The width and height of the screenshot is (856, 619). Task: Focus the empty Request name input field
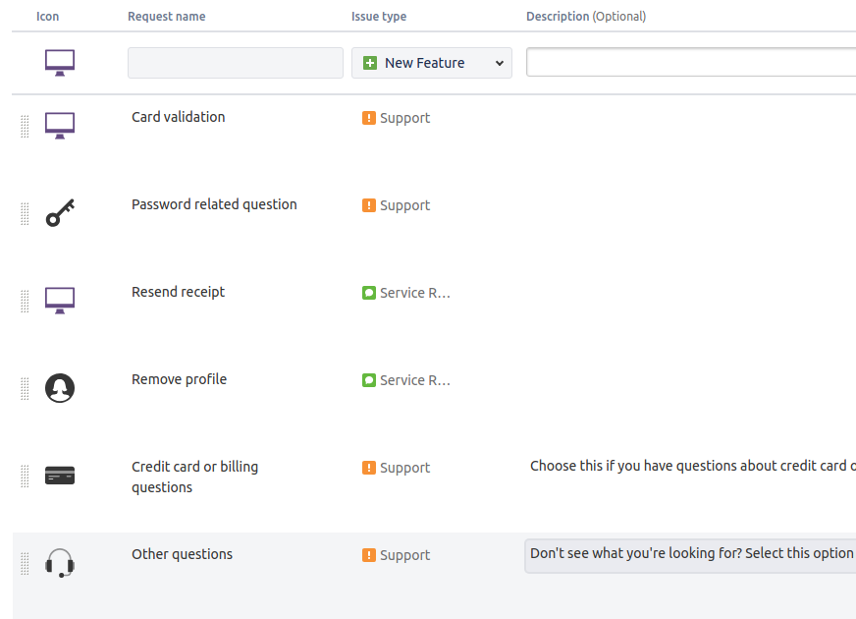click(236, 63)
